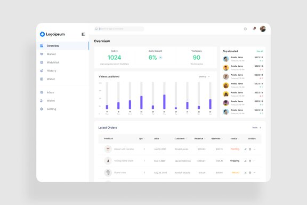Collapse the sidebar with the panel icon
The width and height of the screenshot is (307, 205).
pyautogui.click(x=83, y=34)
